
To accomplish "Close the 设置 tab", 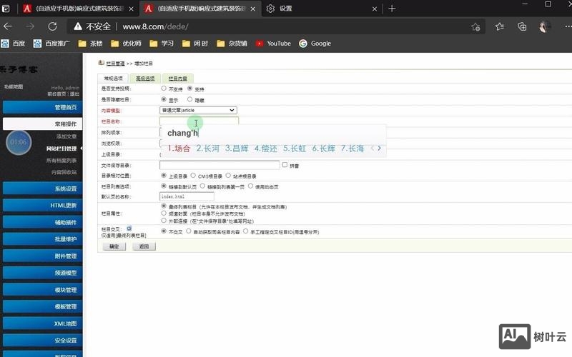I will [x=374, y=9].
